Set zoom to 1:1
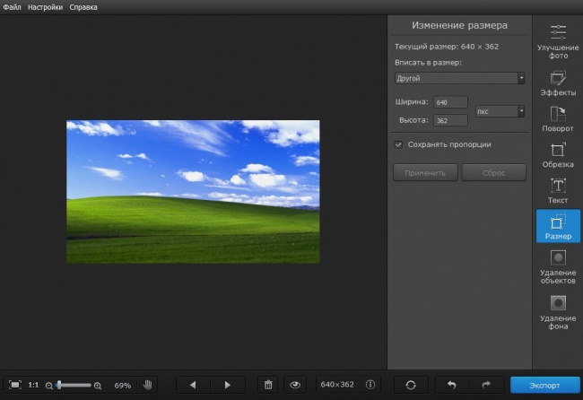 [33, 385]
